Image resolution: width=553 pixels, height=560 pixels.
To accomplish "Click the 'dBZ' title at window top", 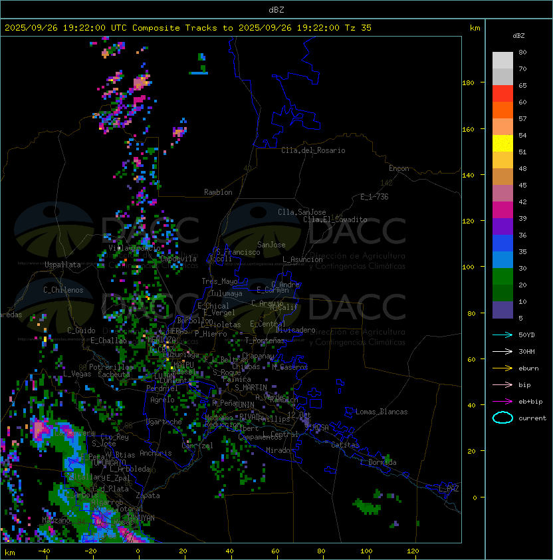I will [276, 9].
